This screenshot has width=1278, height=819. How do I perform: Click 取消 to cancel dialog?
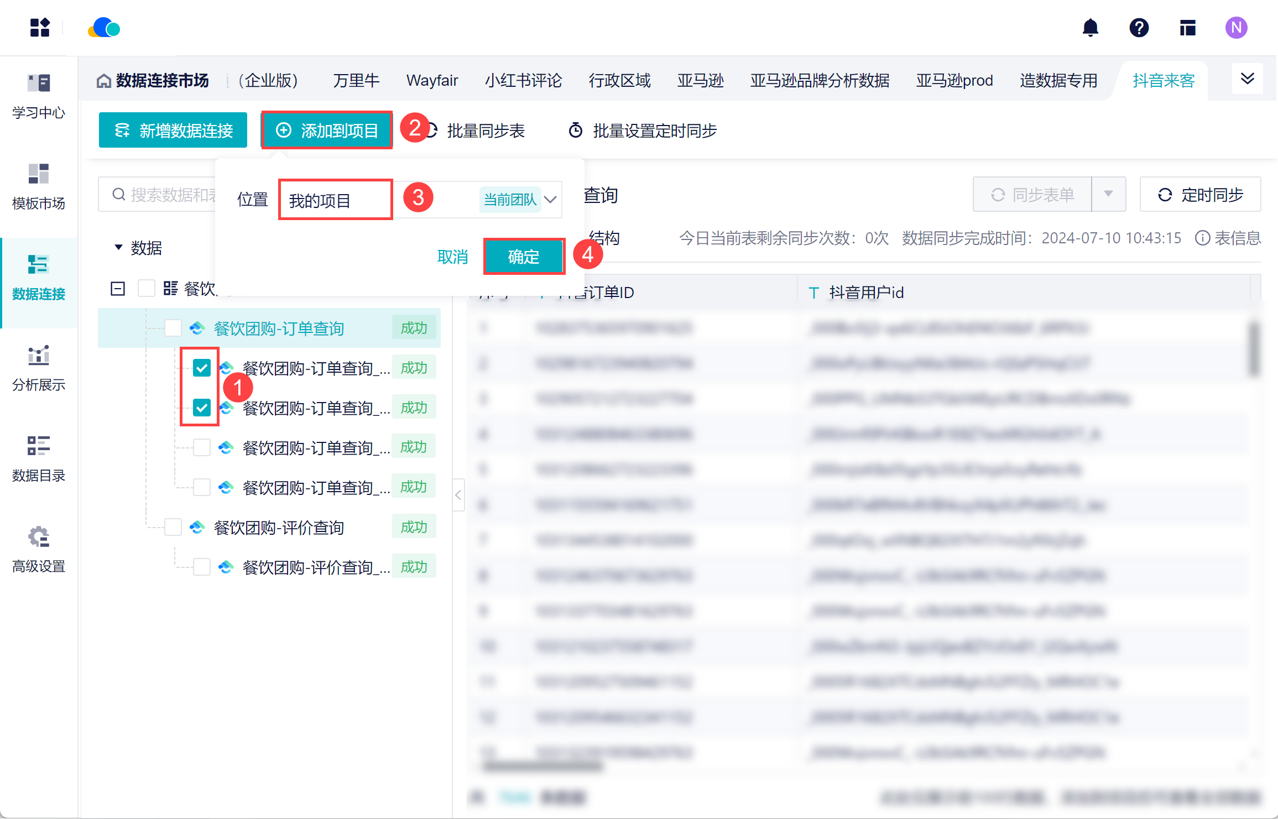click(x=452, y=257)
